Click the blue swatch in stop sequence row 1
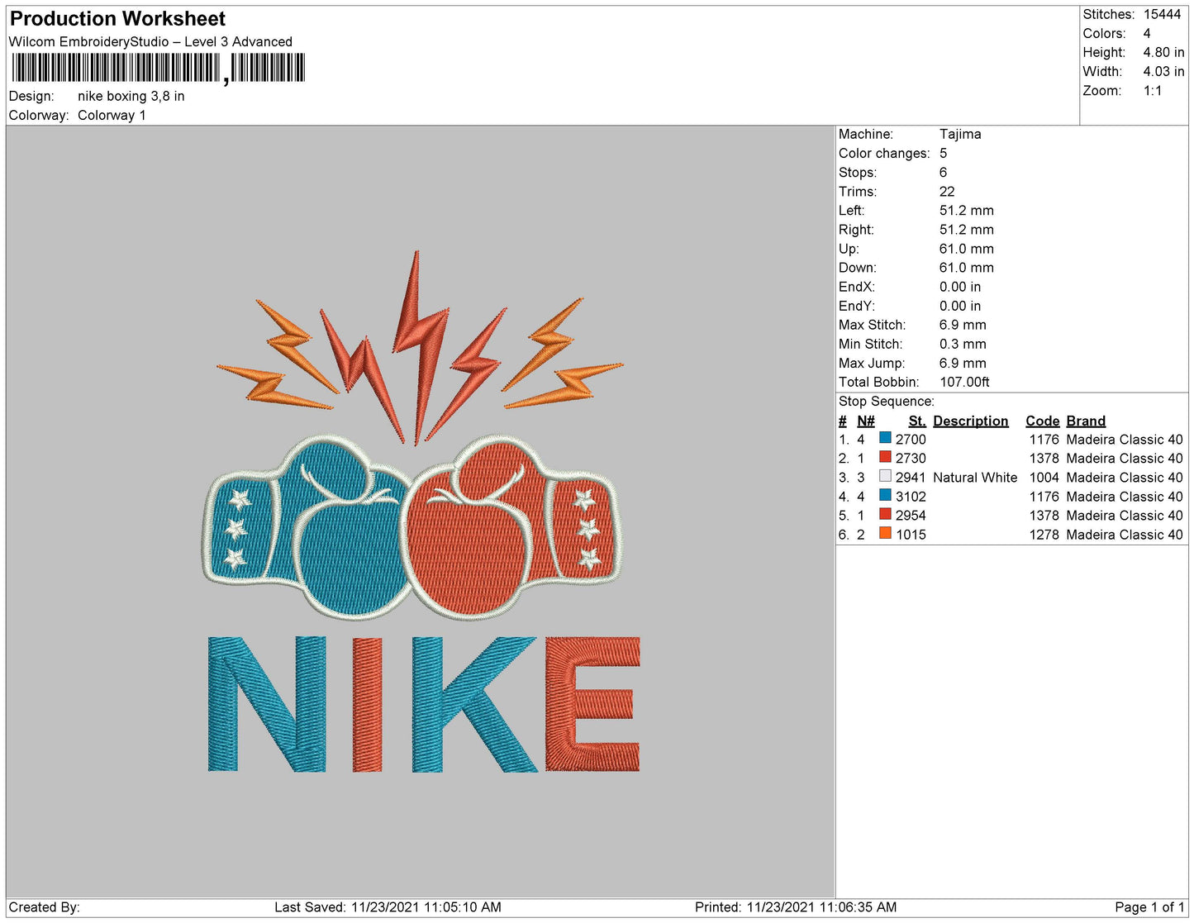This screenshot has height=923, width=1194. pyautogui.click(x=885, y=438)
